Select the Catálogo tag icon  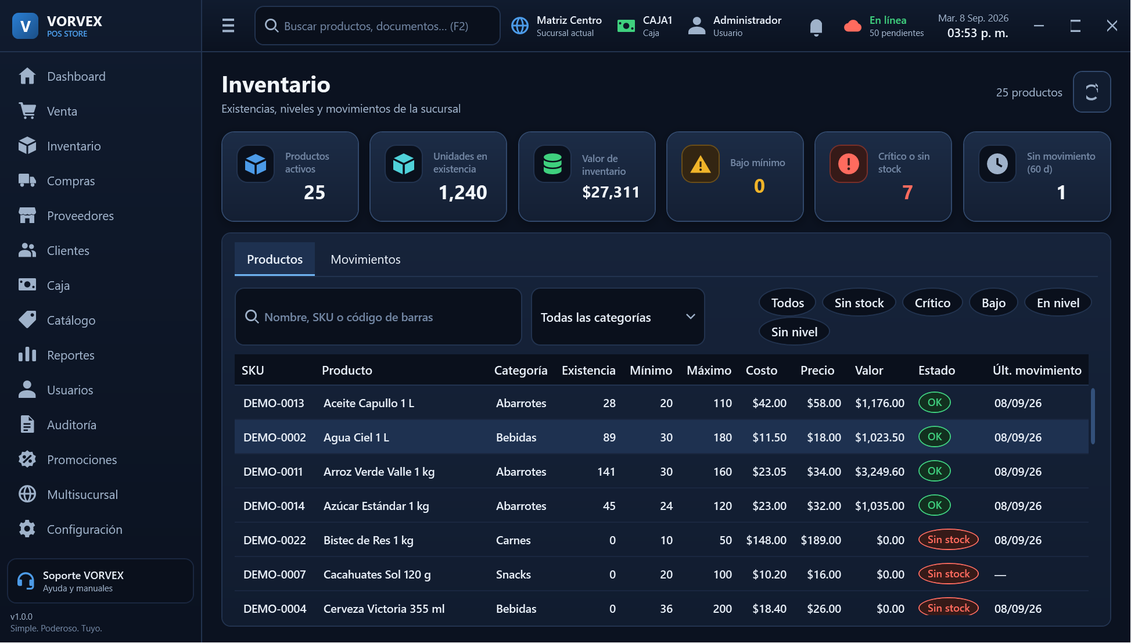coord(27,320)
